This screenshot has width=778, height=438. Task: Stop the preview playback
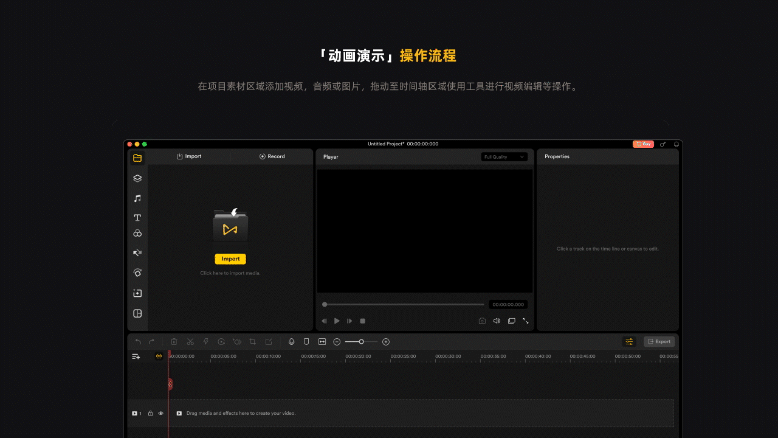coord(363,321)
